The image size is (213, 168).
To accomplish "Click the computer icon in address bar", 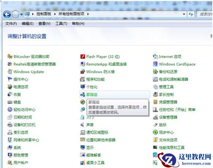I will click(27, 14).
